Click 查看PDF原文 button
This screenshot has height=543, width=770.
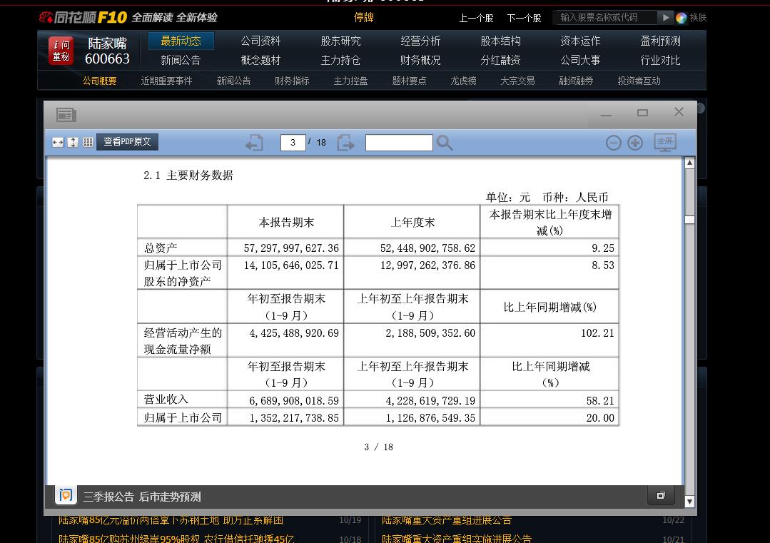[127, 142]
